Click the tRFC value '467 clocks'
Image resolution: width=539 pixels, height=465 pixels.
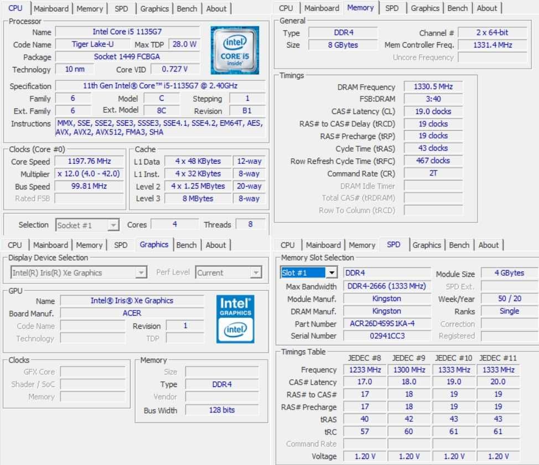click(433, 161)
